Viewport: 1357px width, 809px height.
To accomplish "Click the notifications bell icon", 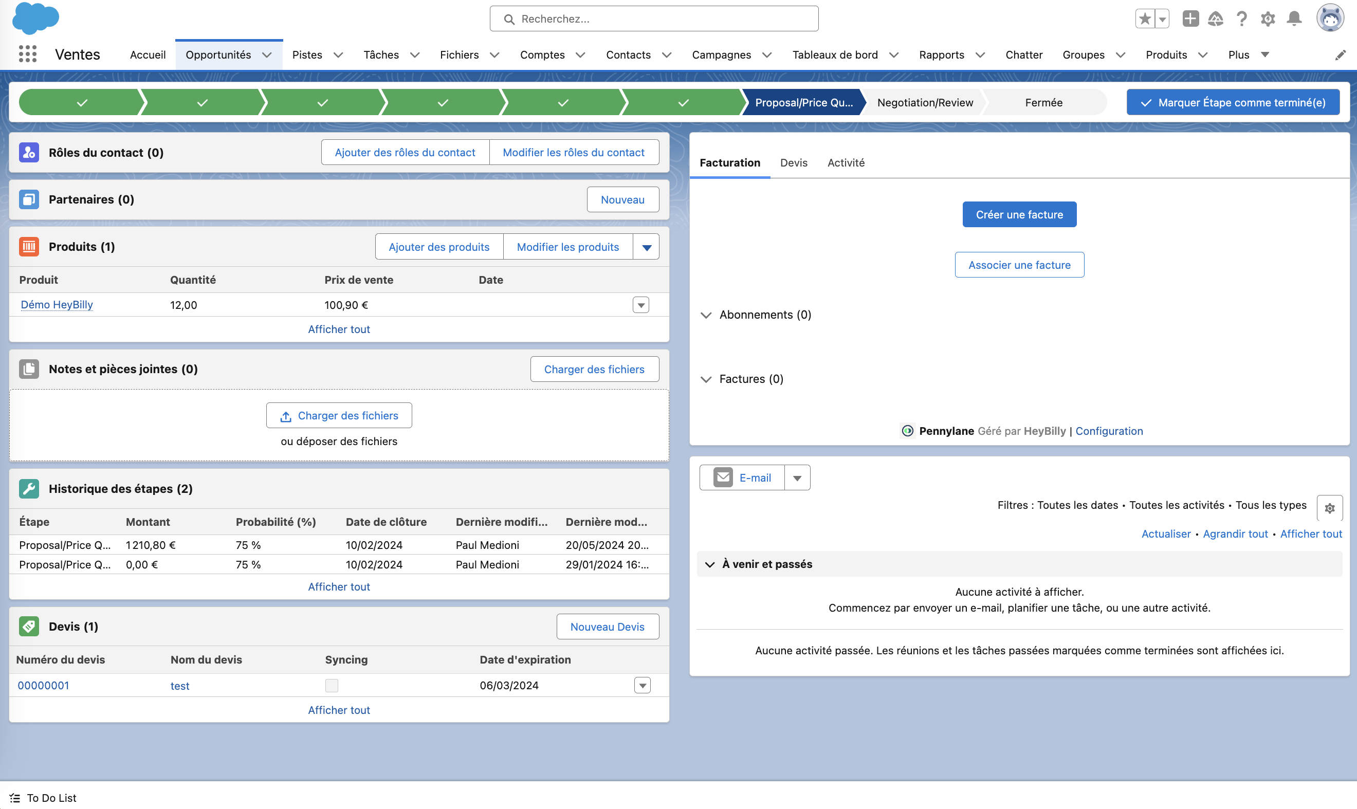I will (1294, 19).
